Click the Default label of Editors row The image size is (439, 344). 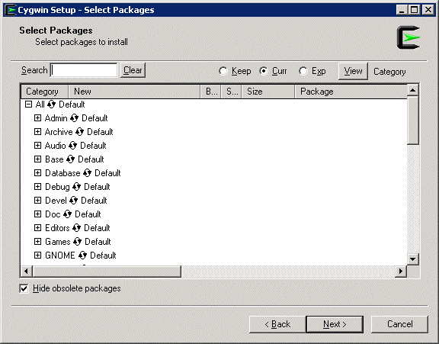97,228
